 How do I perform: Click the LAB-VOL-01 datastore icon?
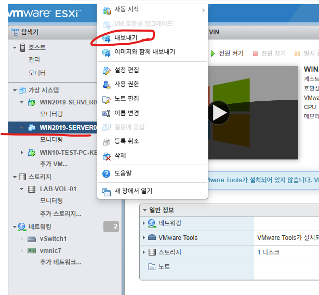tap(32, 189)
